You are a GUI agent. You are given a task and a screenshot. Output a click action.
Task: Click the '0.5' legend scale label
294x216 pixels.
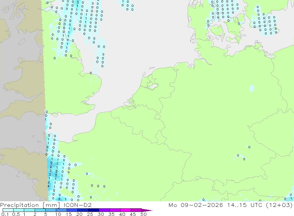coord(16,214)
